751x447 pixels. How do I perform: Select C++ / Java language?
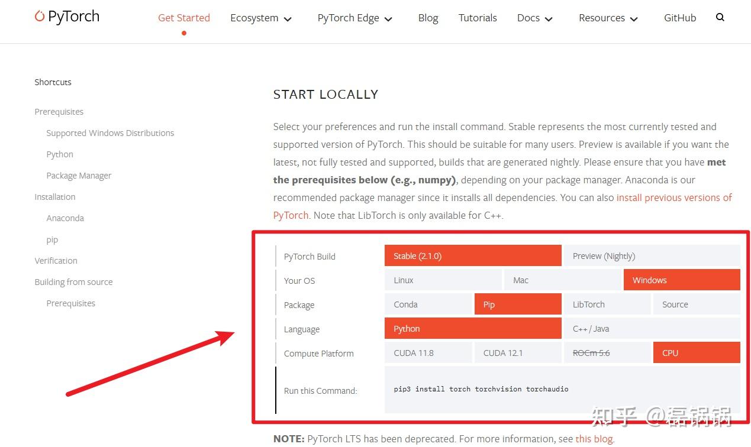(x=652, y=328)
